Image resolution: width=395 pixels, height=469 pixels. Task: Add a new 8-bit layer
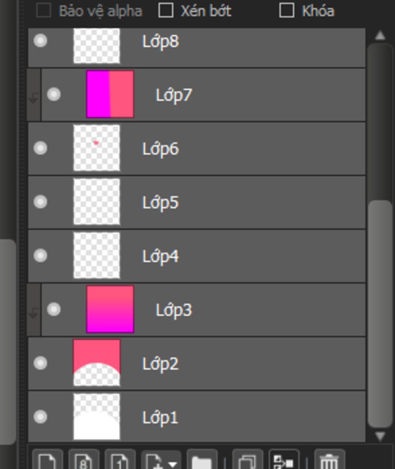click(84, 460)
